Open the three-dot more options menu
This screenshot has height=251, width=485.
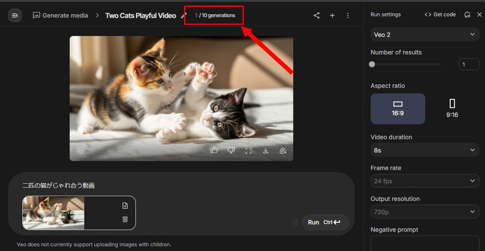tap(348, 15)
